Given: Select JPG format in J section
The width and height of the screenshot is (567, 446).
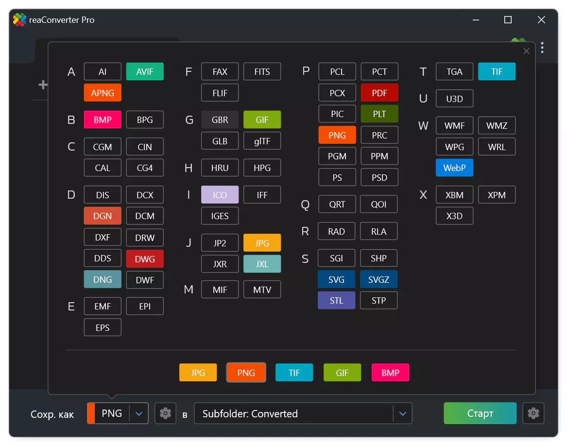Looking at the screenshot, I should [262, 243].
